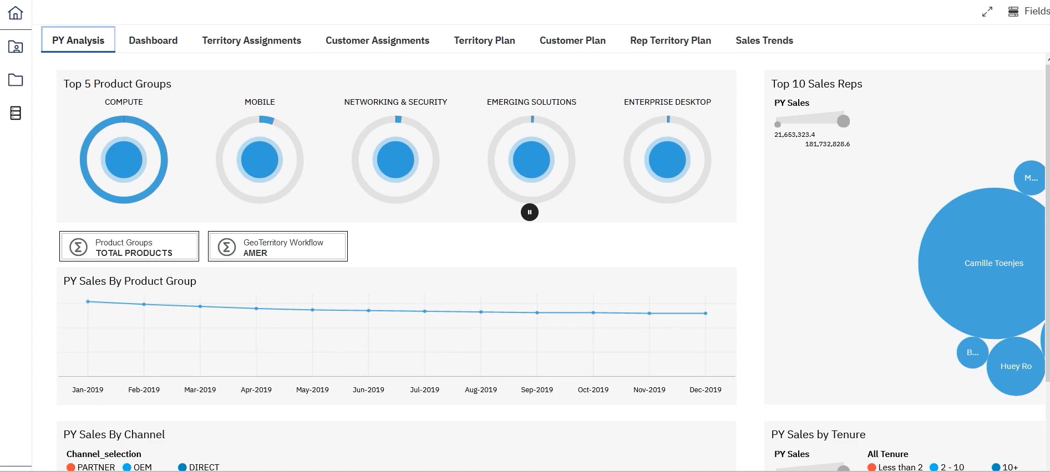The image size is (1050, 472).
Task: Click the database list sidebar icon
Action: [x=16, y=114]
